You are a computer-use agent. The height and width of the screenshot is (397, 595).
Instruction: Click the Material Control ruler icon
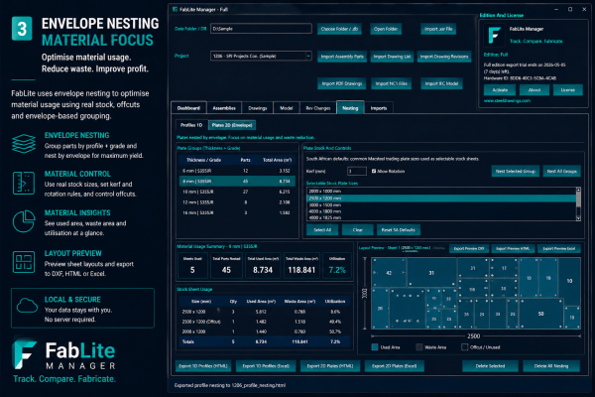[x=24, y=183]
